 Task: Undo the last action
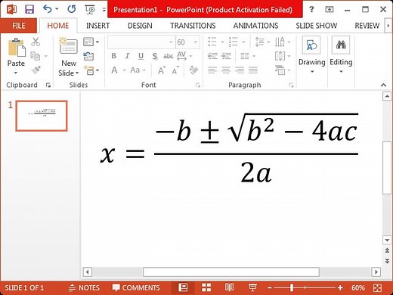(x=48, y=9)
